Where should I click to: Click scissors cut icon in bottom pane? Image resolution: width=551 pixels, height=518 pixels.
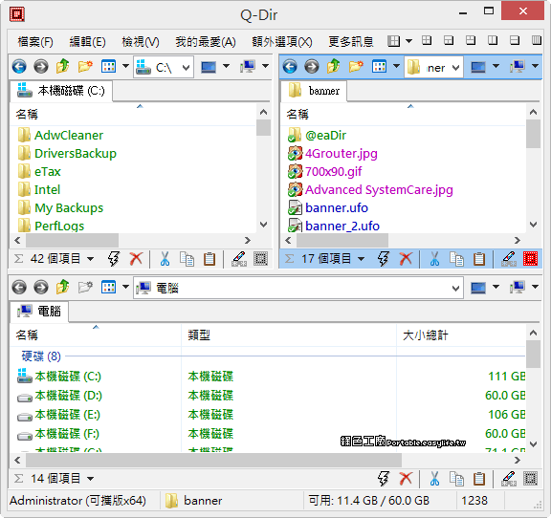pos(434,478)
